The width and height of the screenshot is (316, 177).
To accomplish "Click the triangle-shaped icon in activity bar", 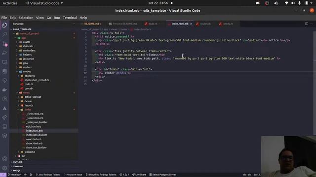I will click(4, 108).
